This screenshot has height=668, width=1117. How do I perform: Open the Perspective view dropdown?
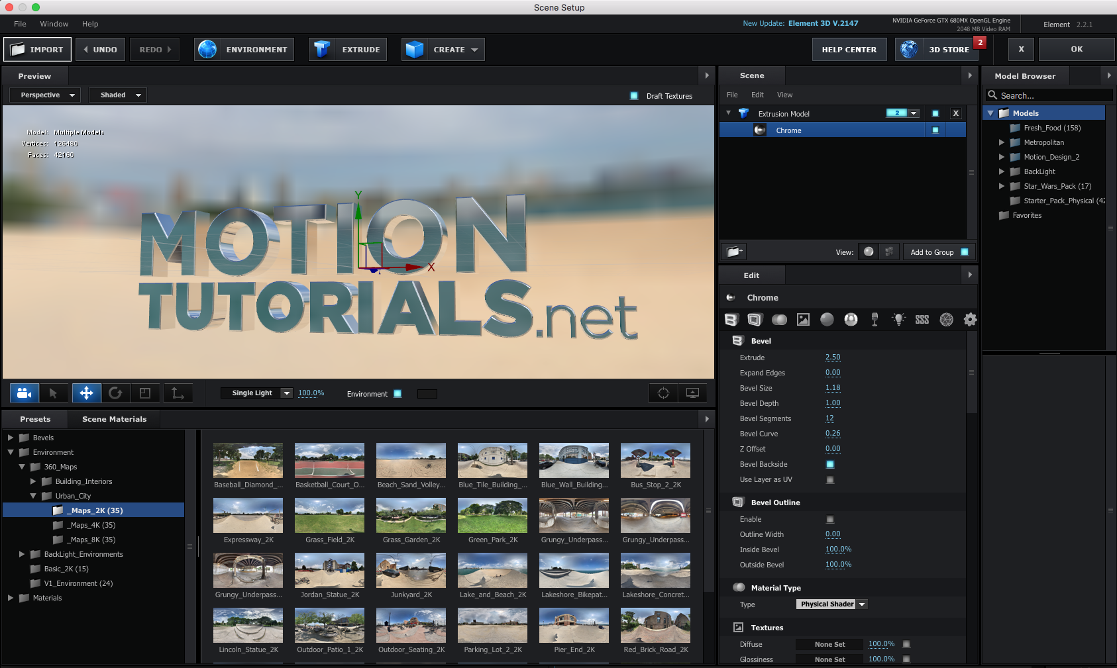tap(45, 95)
